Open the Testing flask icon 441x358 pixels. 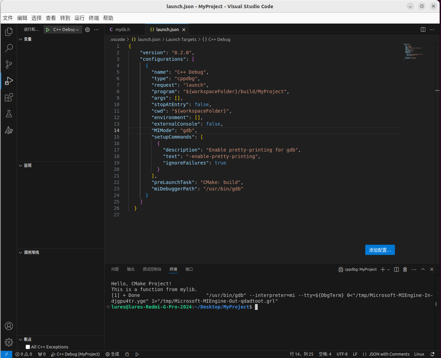9,114
